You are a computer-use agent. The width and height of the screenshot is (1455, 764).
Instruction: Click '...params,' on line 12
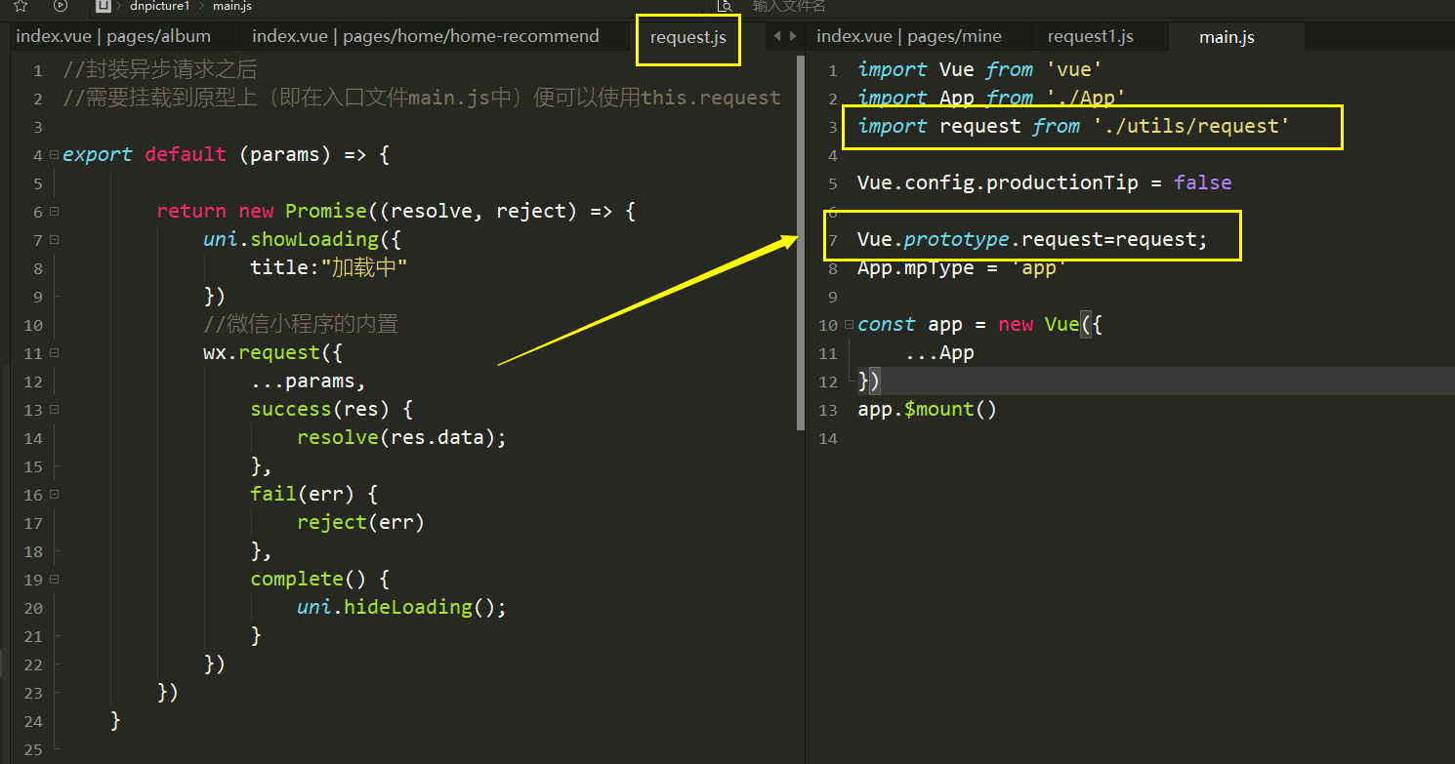[x=308, y=381]
